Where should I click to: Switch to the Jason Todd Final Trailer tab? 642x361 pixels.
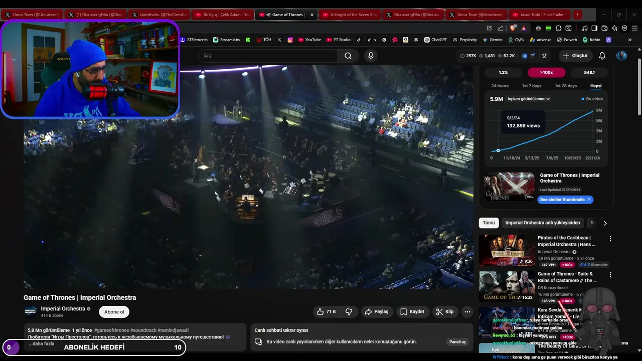pyautogui.click(x=540, y=15)
